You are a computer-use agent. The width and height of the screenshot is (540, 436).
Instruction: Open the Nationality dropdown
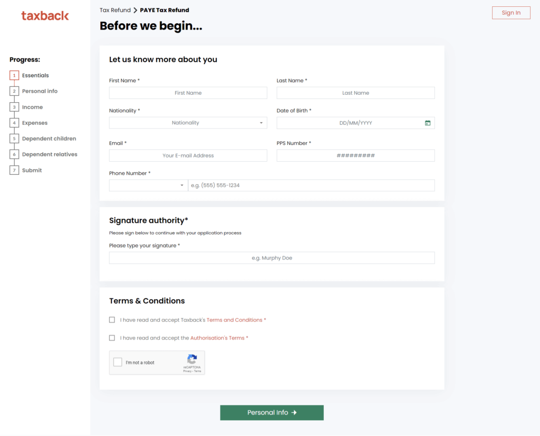[x=188, y=123]
